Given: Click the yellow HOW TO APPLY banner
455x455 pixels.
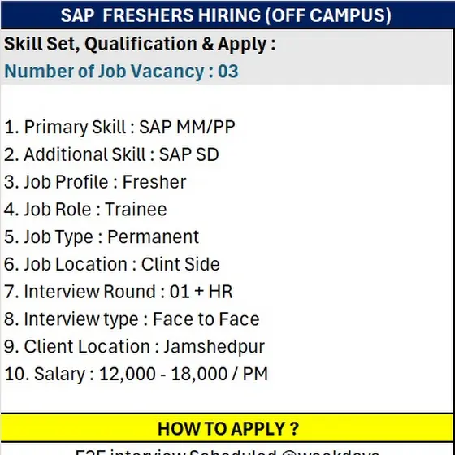Looking at the screenshot, I should point(227,428).
